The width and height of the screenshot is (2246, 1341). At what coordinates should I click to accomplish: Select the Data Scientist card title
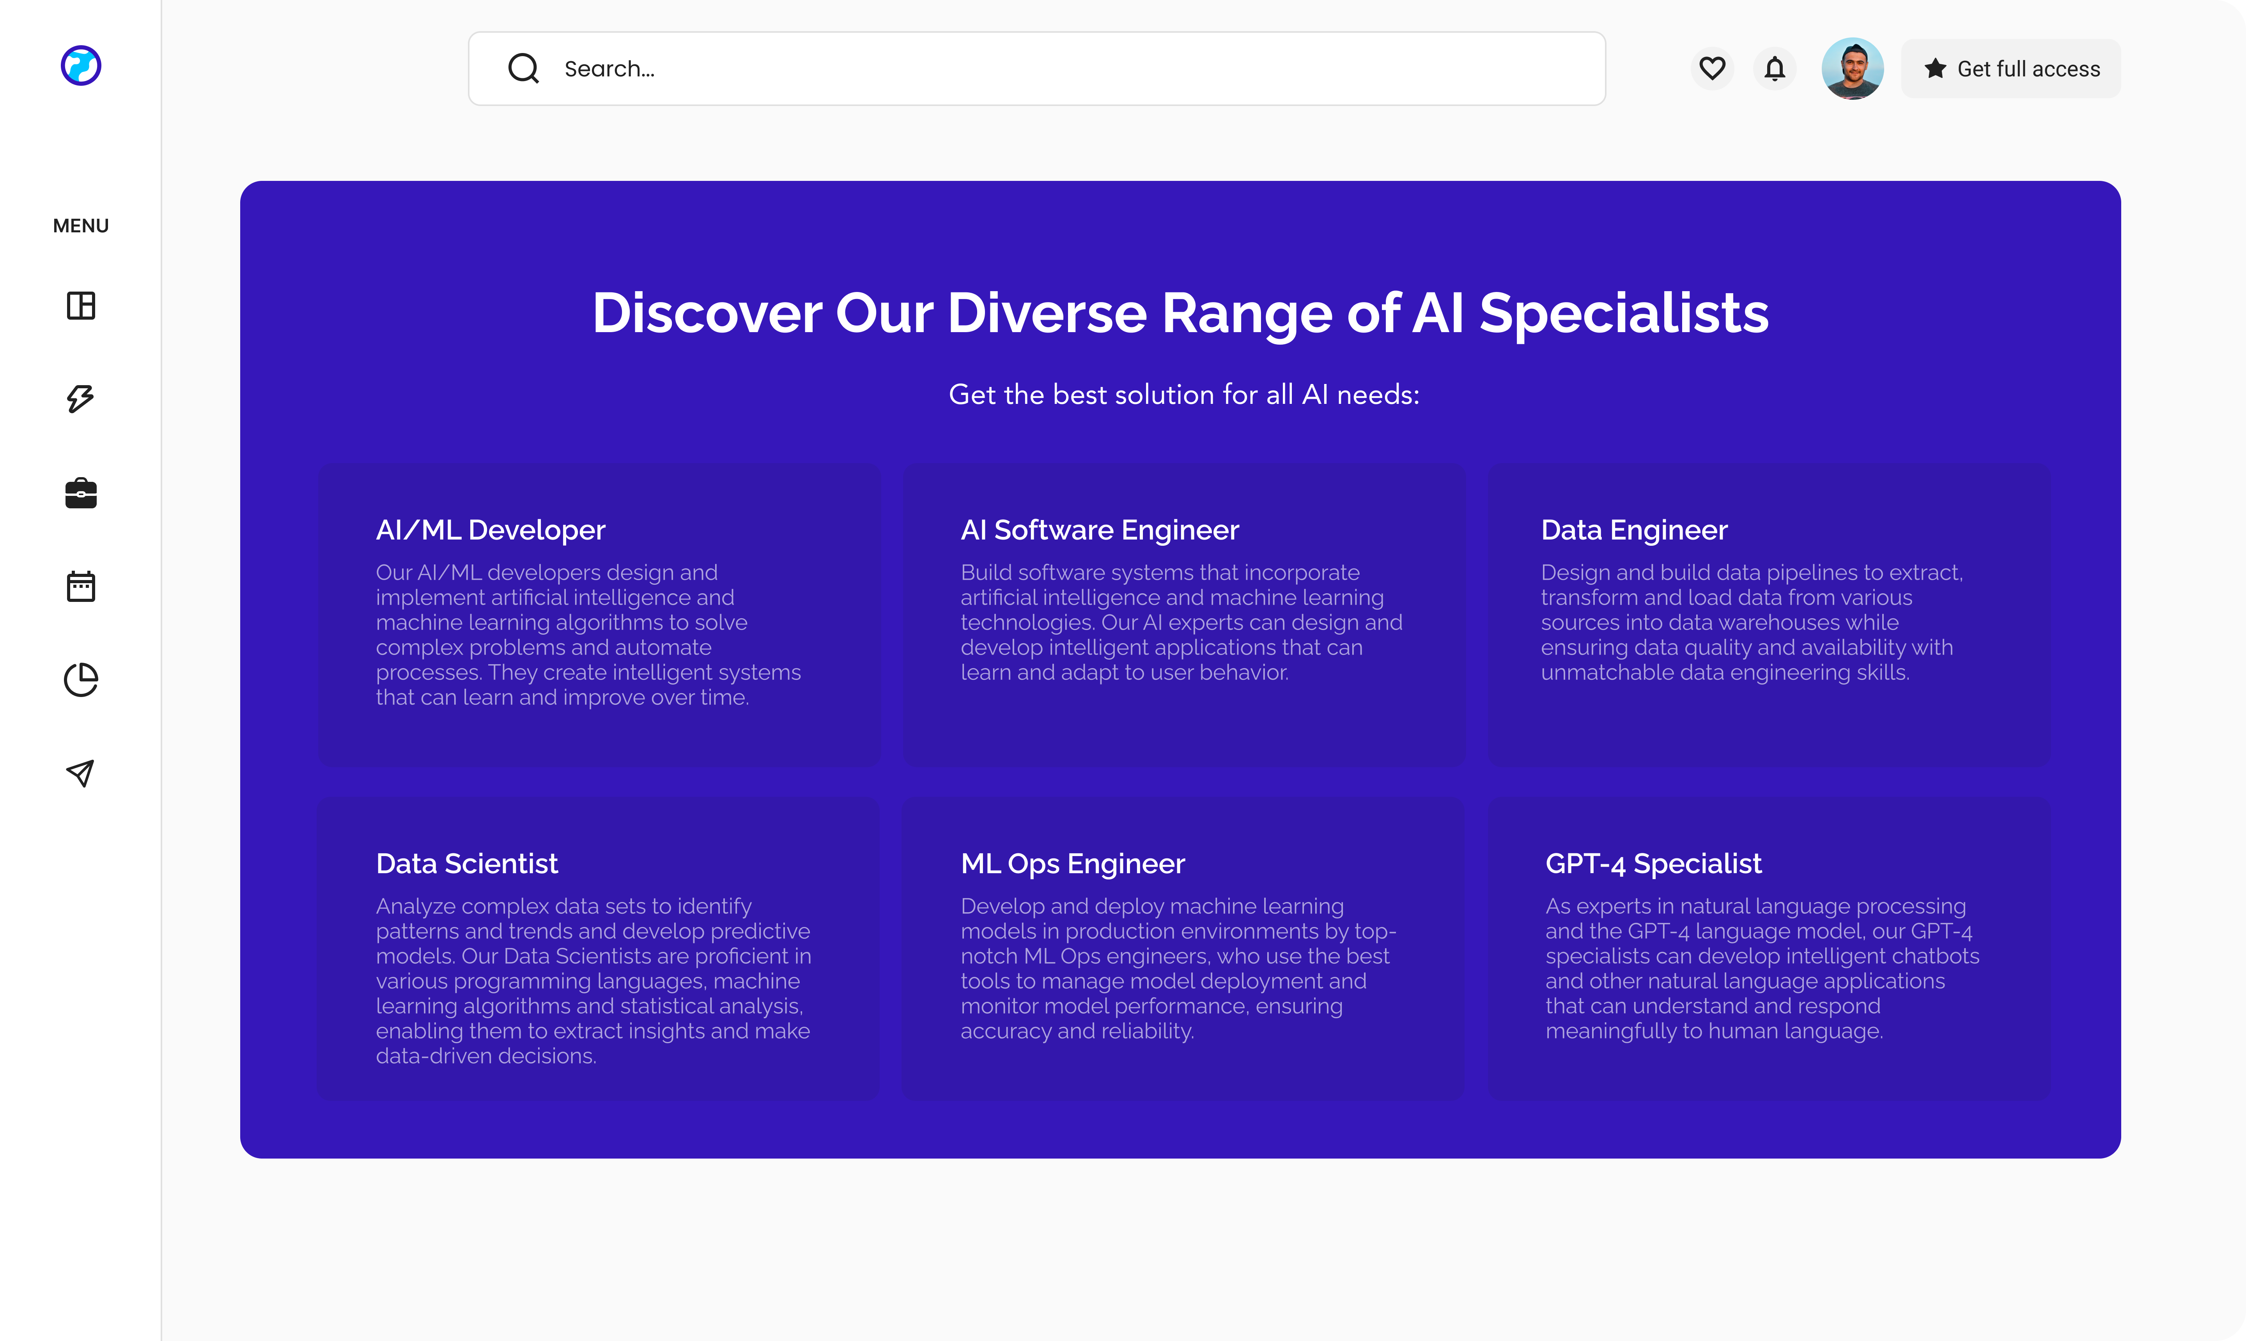467,863
